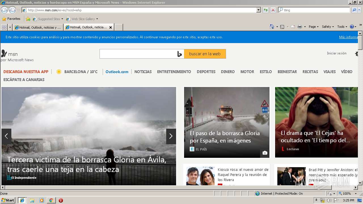
Task: Click the Bing search box in toolbar
Action: [314, 10]
